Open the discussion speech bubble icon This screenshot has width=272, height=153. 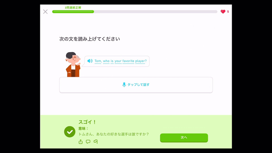pos(88,142)
